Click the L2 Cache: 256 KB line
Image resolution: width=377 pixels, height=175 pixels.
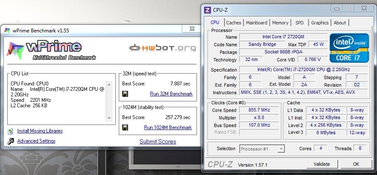[29, 105]
